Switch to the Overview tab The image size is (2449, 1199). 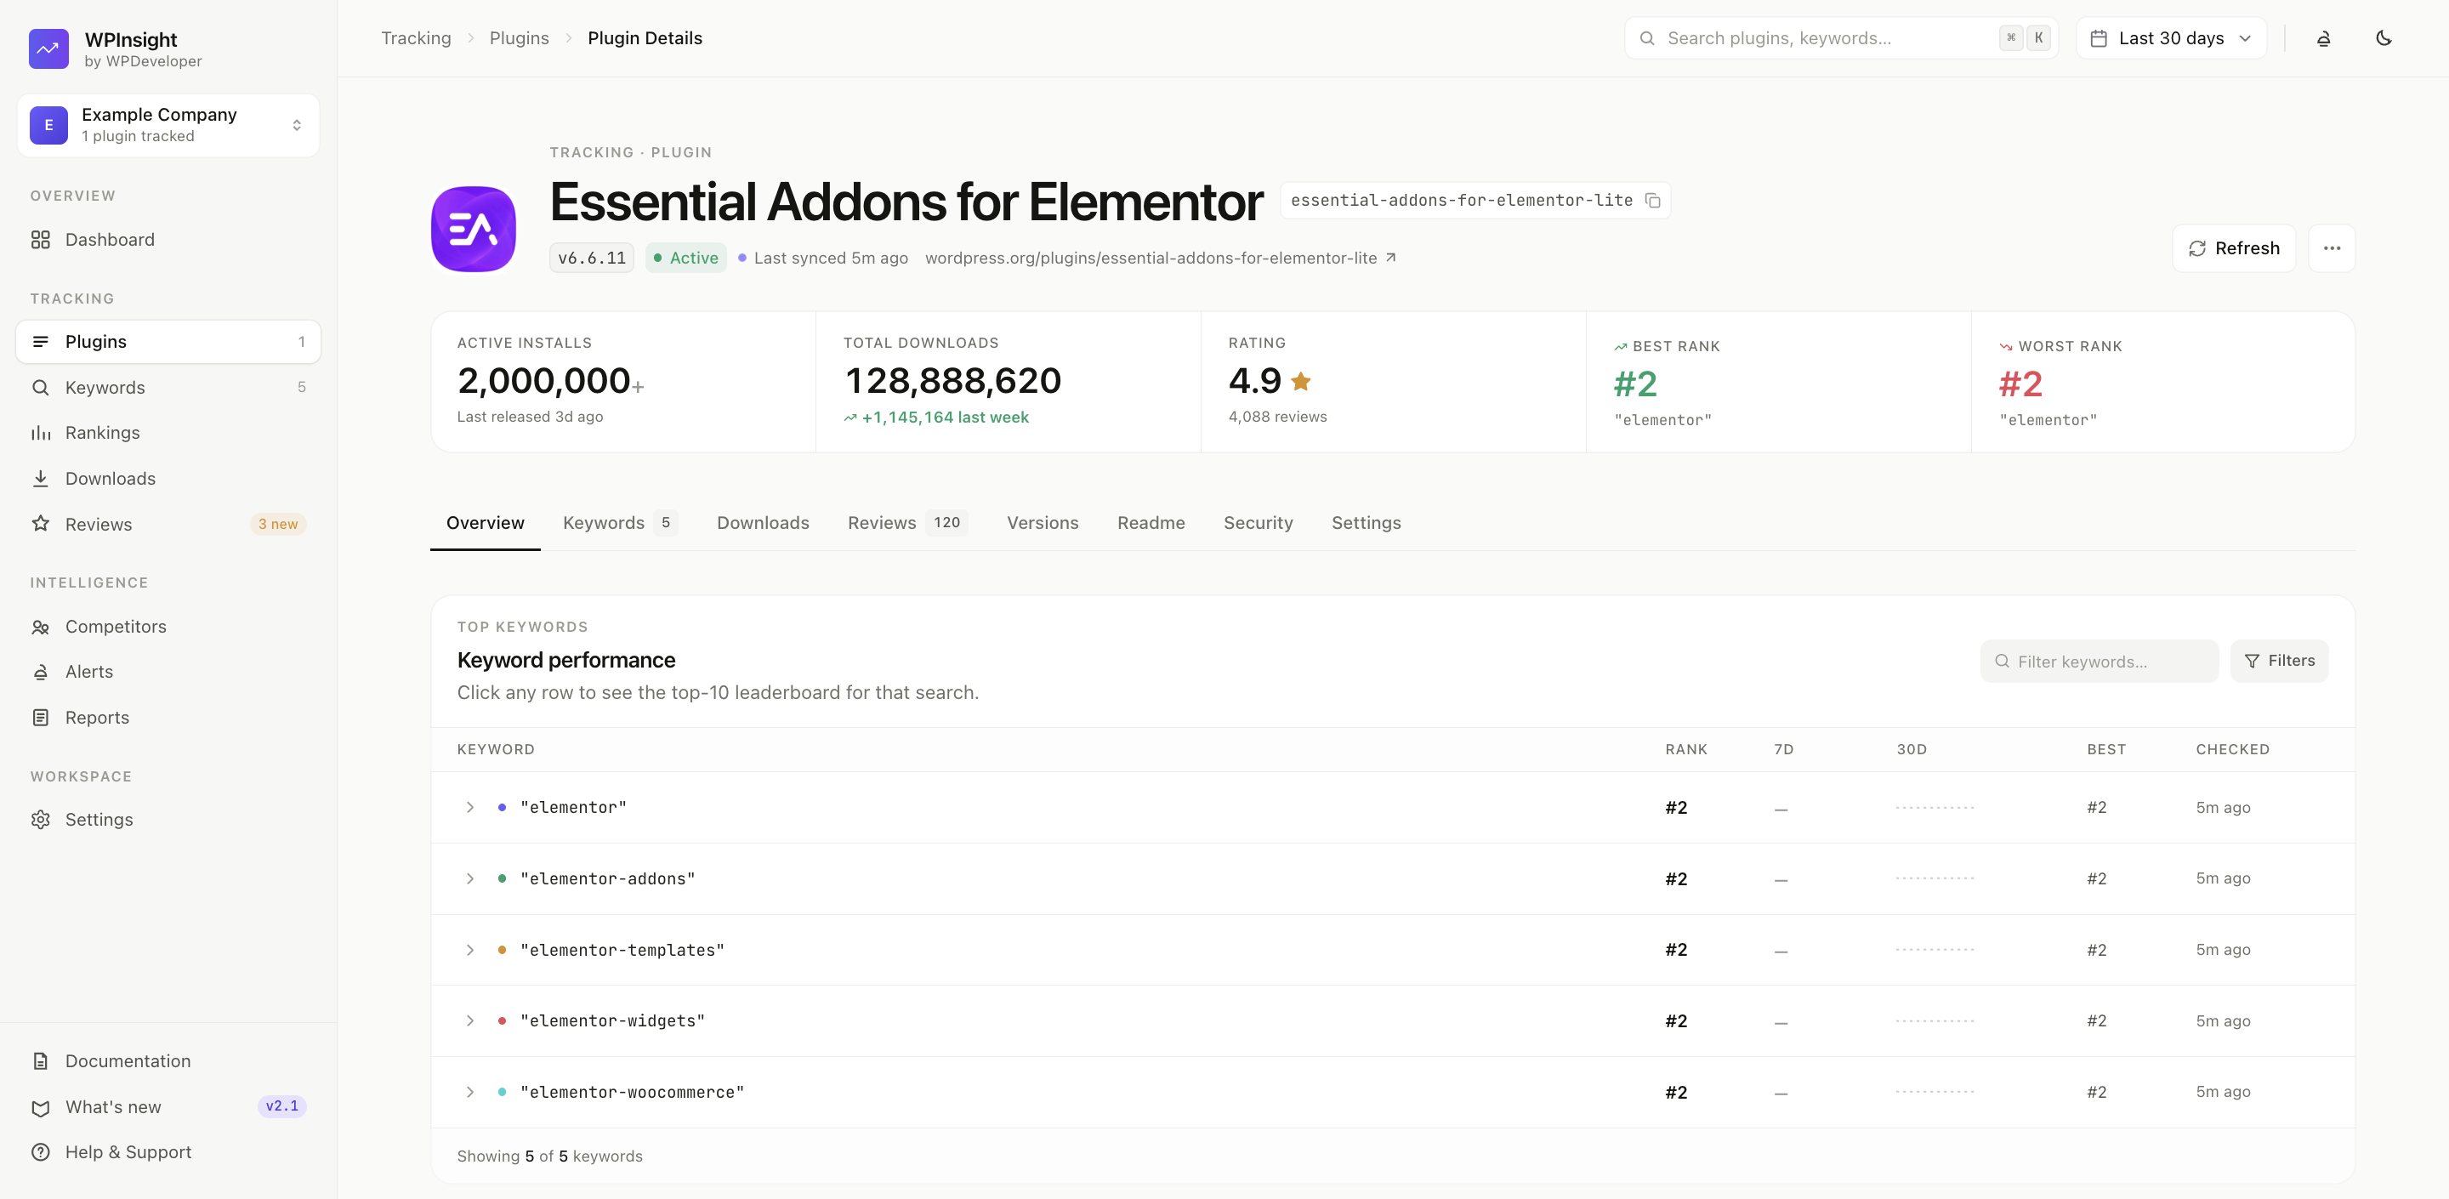pos(485,523)
